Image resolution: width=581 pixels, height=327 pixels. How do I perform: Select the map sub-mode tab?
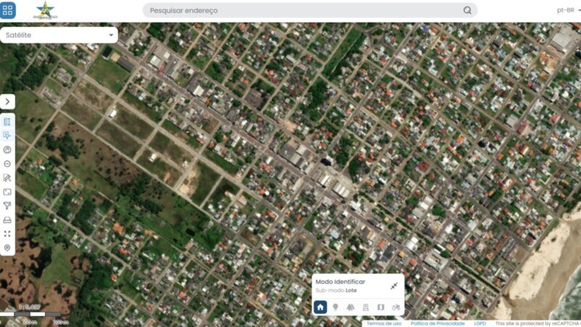tap(381, 307)
